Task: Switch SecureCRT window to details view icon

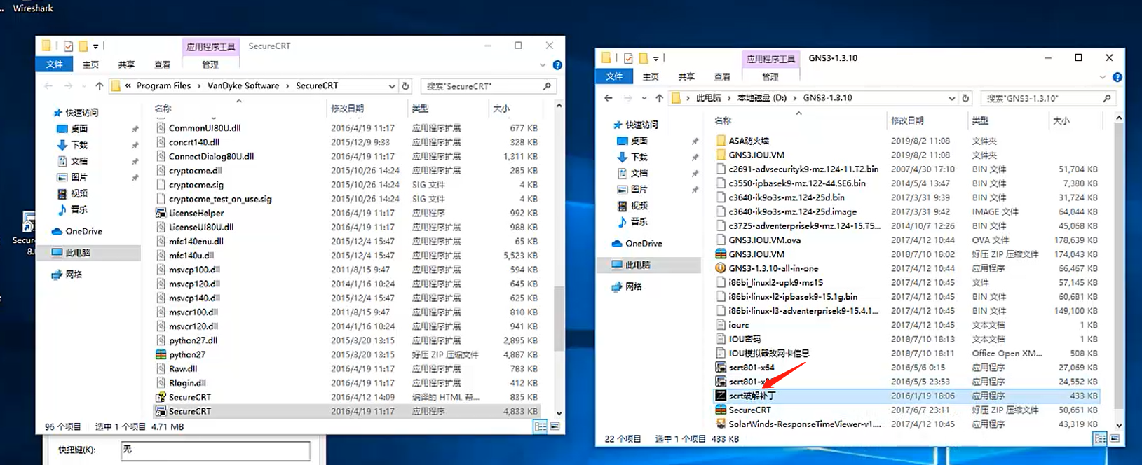Action: pyautogui.click(x=541, y=426)
